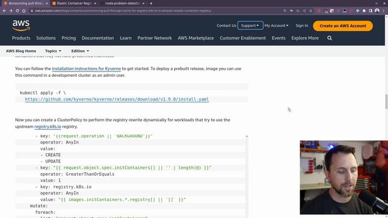Open the Edition dropdown
Screen dimensions: 388x218
coord(80,51)
